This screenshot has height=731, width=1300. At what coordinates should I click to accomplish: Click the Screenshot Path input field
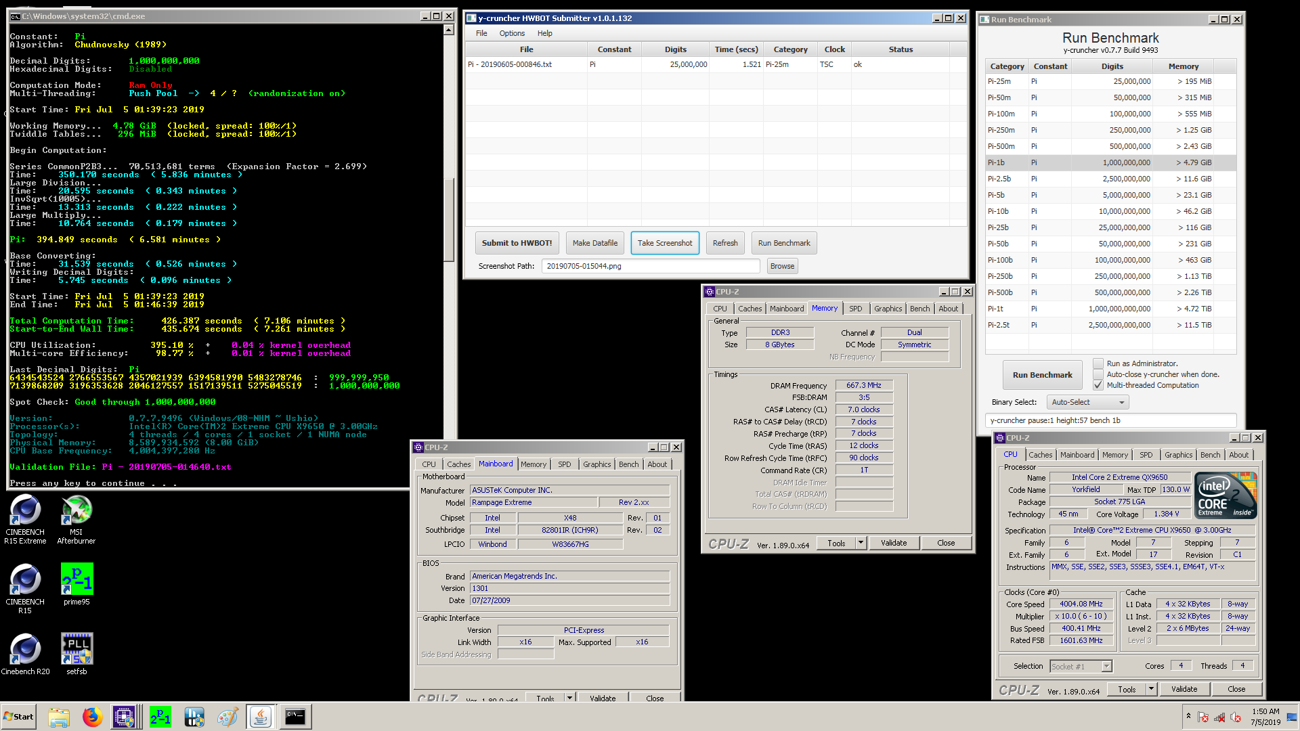pyautogui.click(x=651, y=266)
